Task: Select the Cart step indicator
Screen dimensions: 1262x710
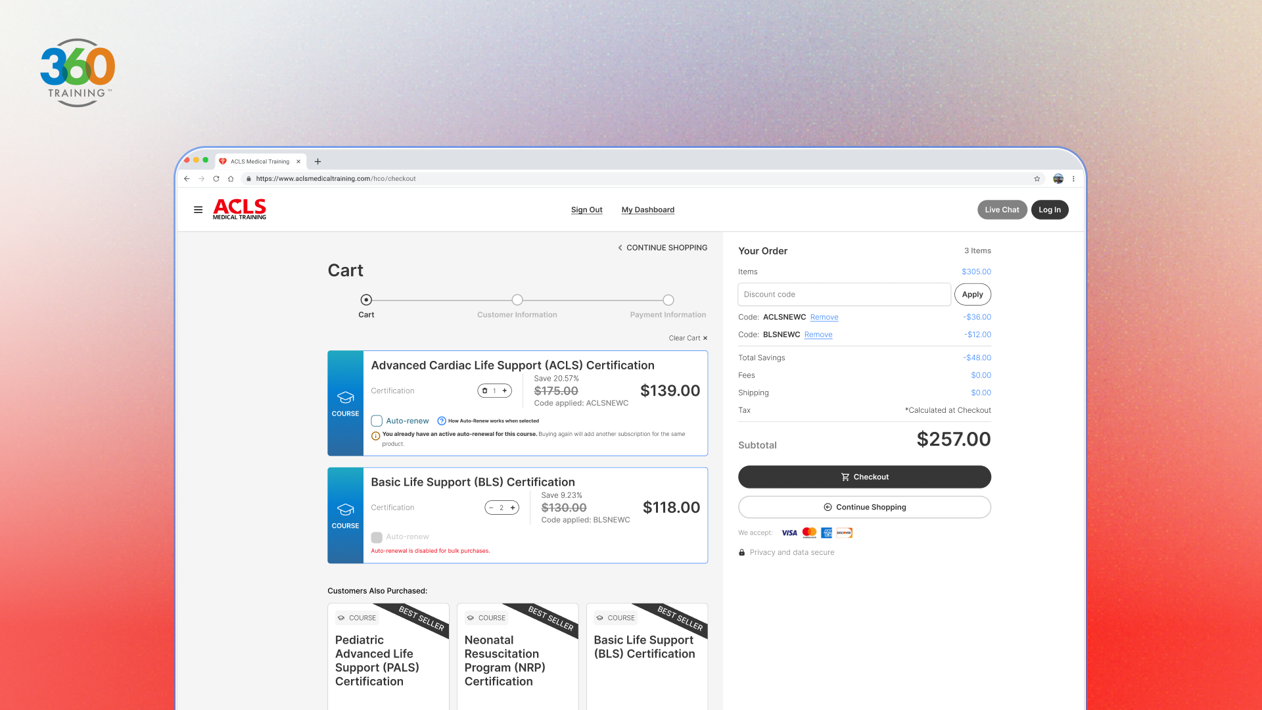Action: click(366, 300)
